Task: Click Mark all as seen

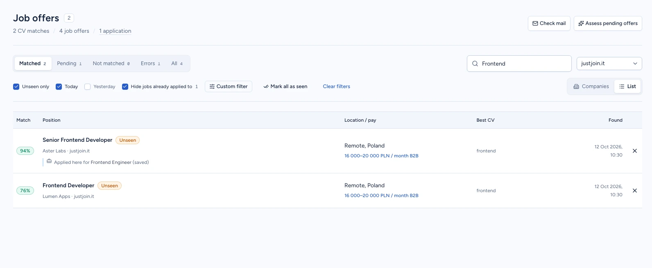Action: [x=285, y=86]
